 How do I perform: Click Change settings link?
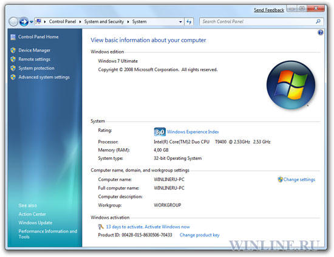tap(299, 179)
